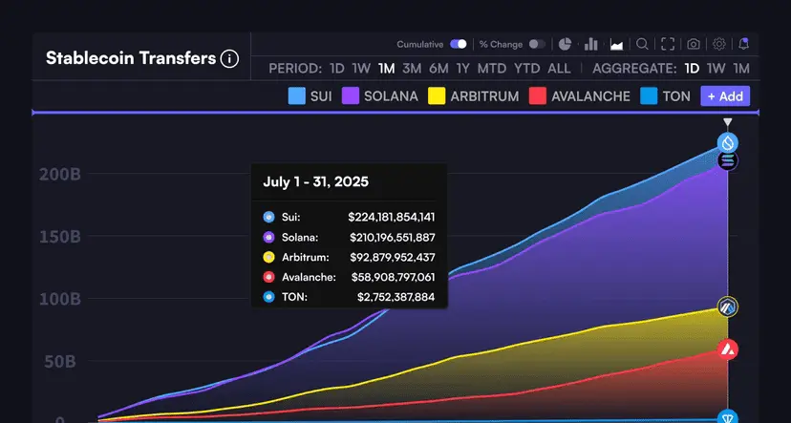Click the 150B axis label

coord(60,237)
